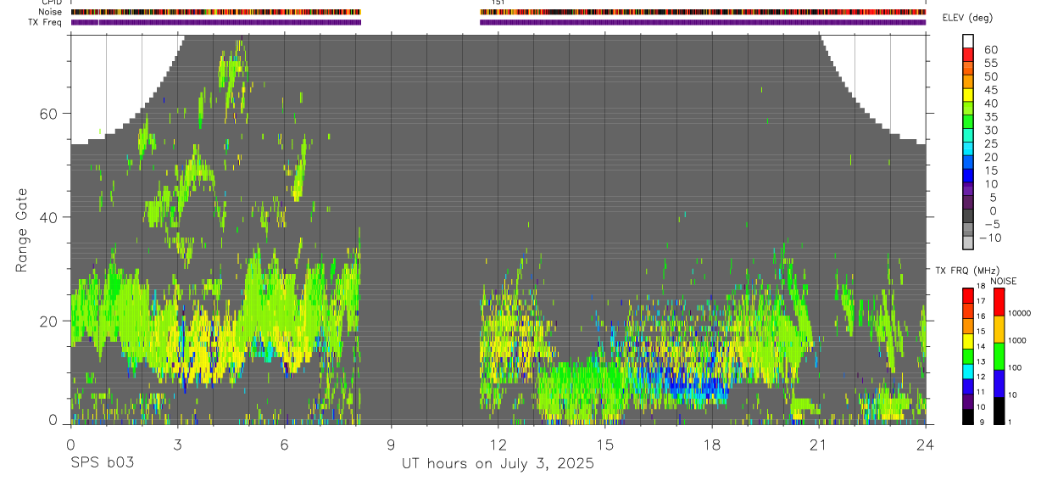This screenshot has height=481, width=1041.
Task: Pick the light gray bottom ELEV color bar segment
Action: click(968, 241)
